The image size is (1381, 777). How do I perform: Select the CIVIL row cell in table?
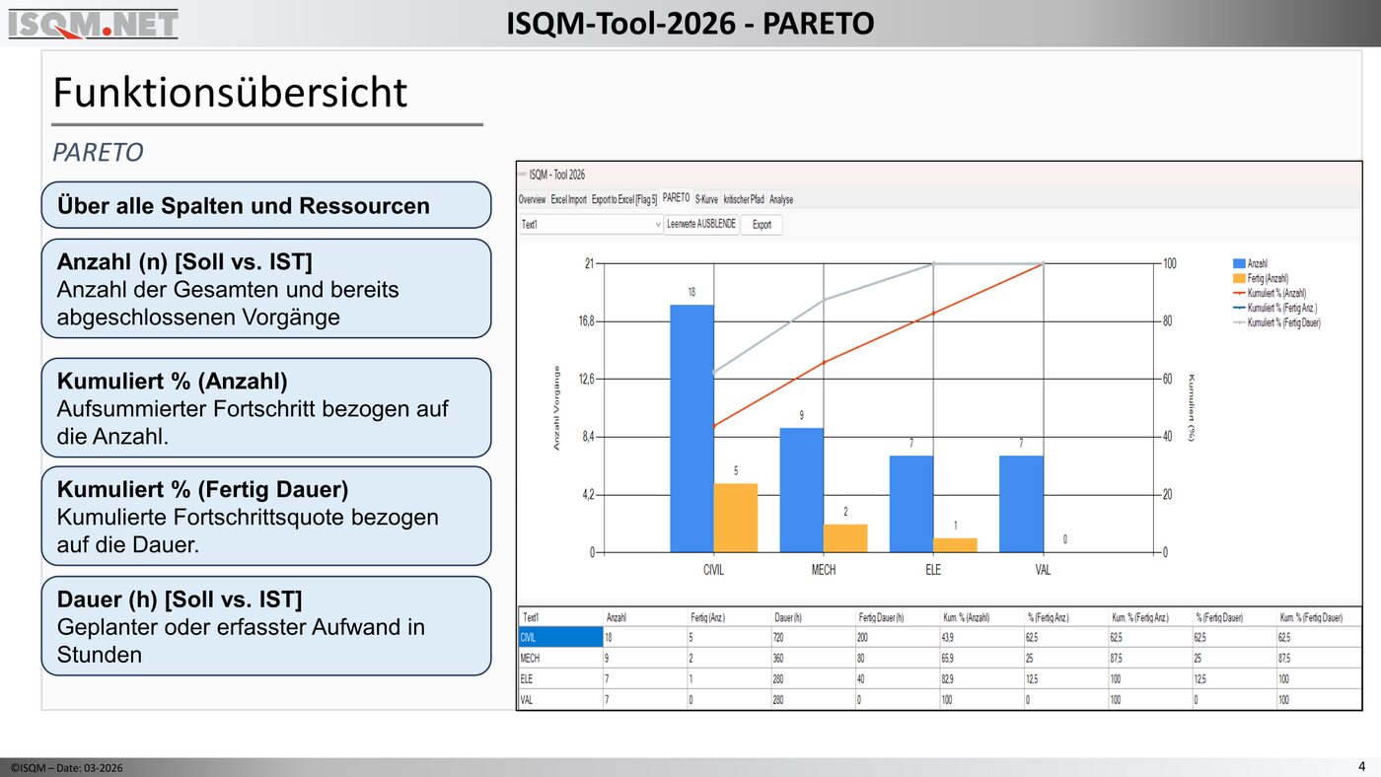coord(559,637)
